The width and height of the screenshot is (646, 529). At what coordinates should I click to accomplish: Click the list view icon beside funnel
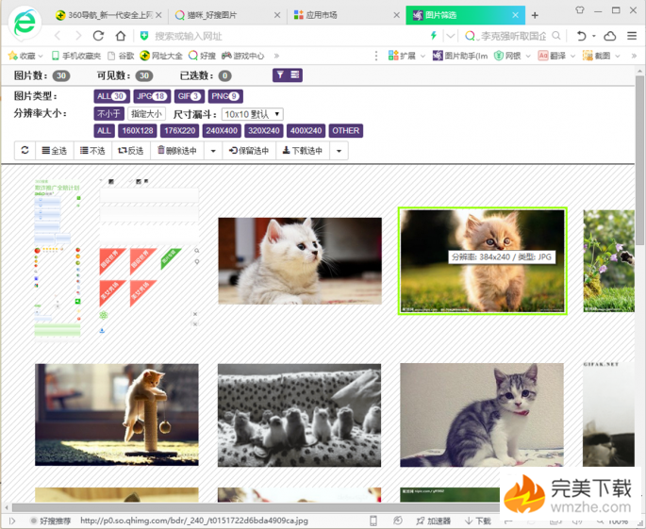click(295, 75)
